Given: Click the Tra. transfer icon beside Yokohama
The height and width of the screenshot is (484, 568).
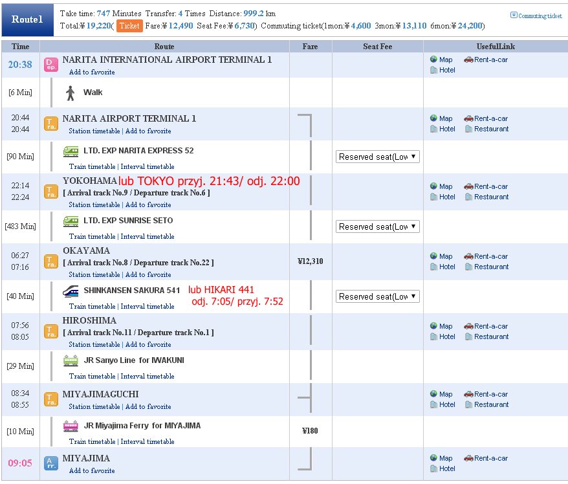Looking at the screenshot, I should (x=51, y=192).
